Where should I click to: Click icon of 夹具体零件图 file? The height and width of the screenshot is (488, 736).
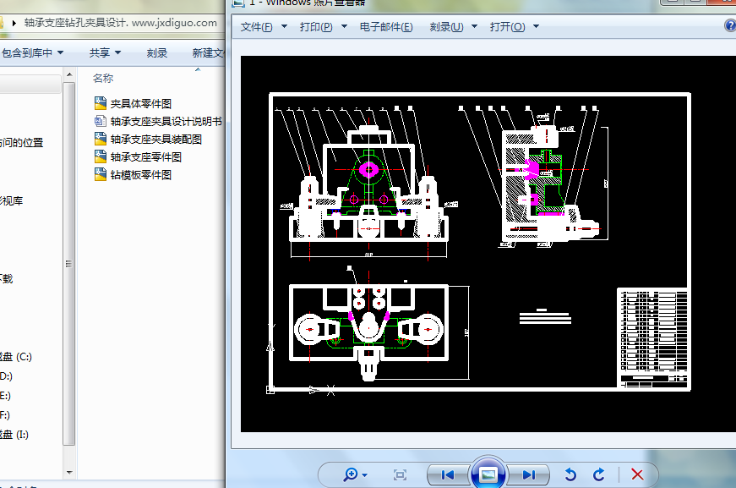(101, 103)
